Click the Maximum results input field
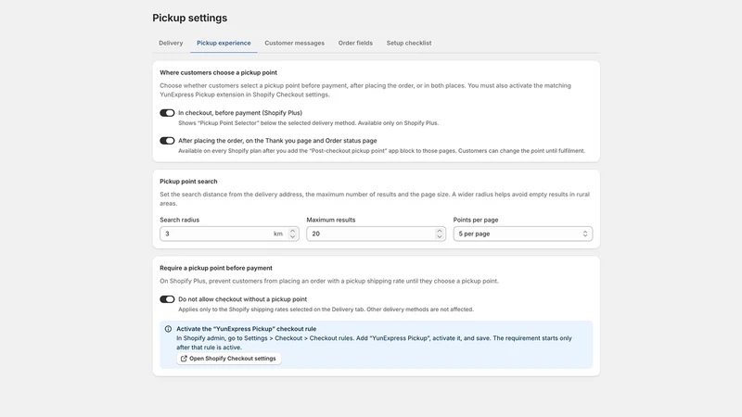This screenshot has width=742, height=417. pos(376,234)
